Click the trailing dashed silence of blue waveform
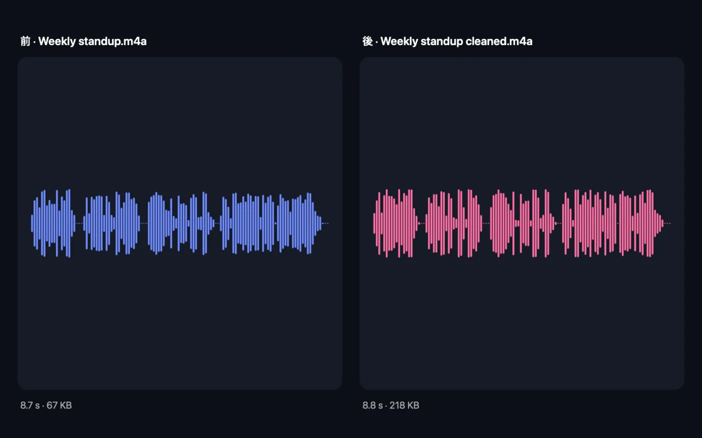The height and width of the screenshot is (438, 702). point(325,223)
